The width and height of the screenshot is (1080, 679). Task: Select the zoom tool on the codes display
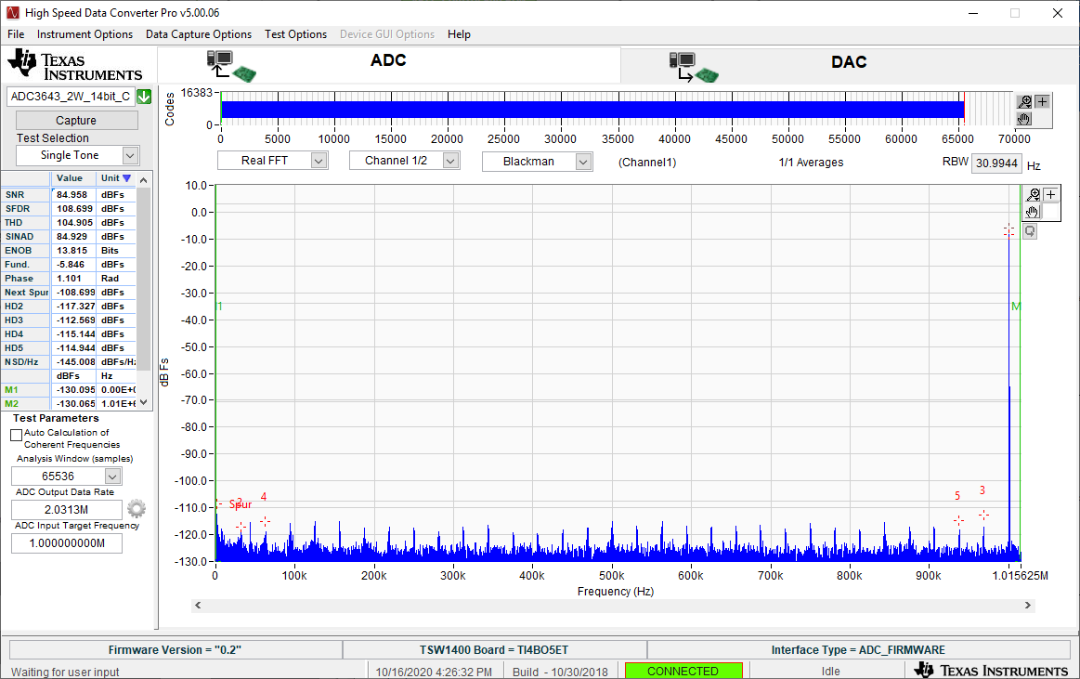click(x=1024, y=102)
